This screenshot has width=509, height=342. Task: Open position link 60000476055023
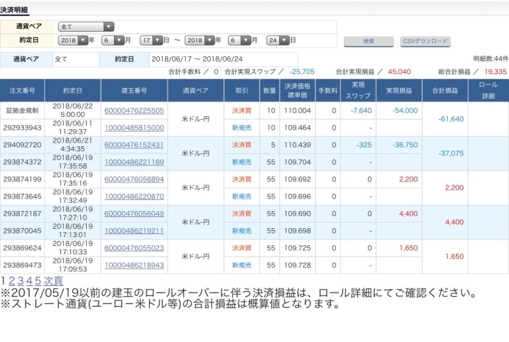pyautogui.click(x=134, y=248)
